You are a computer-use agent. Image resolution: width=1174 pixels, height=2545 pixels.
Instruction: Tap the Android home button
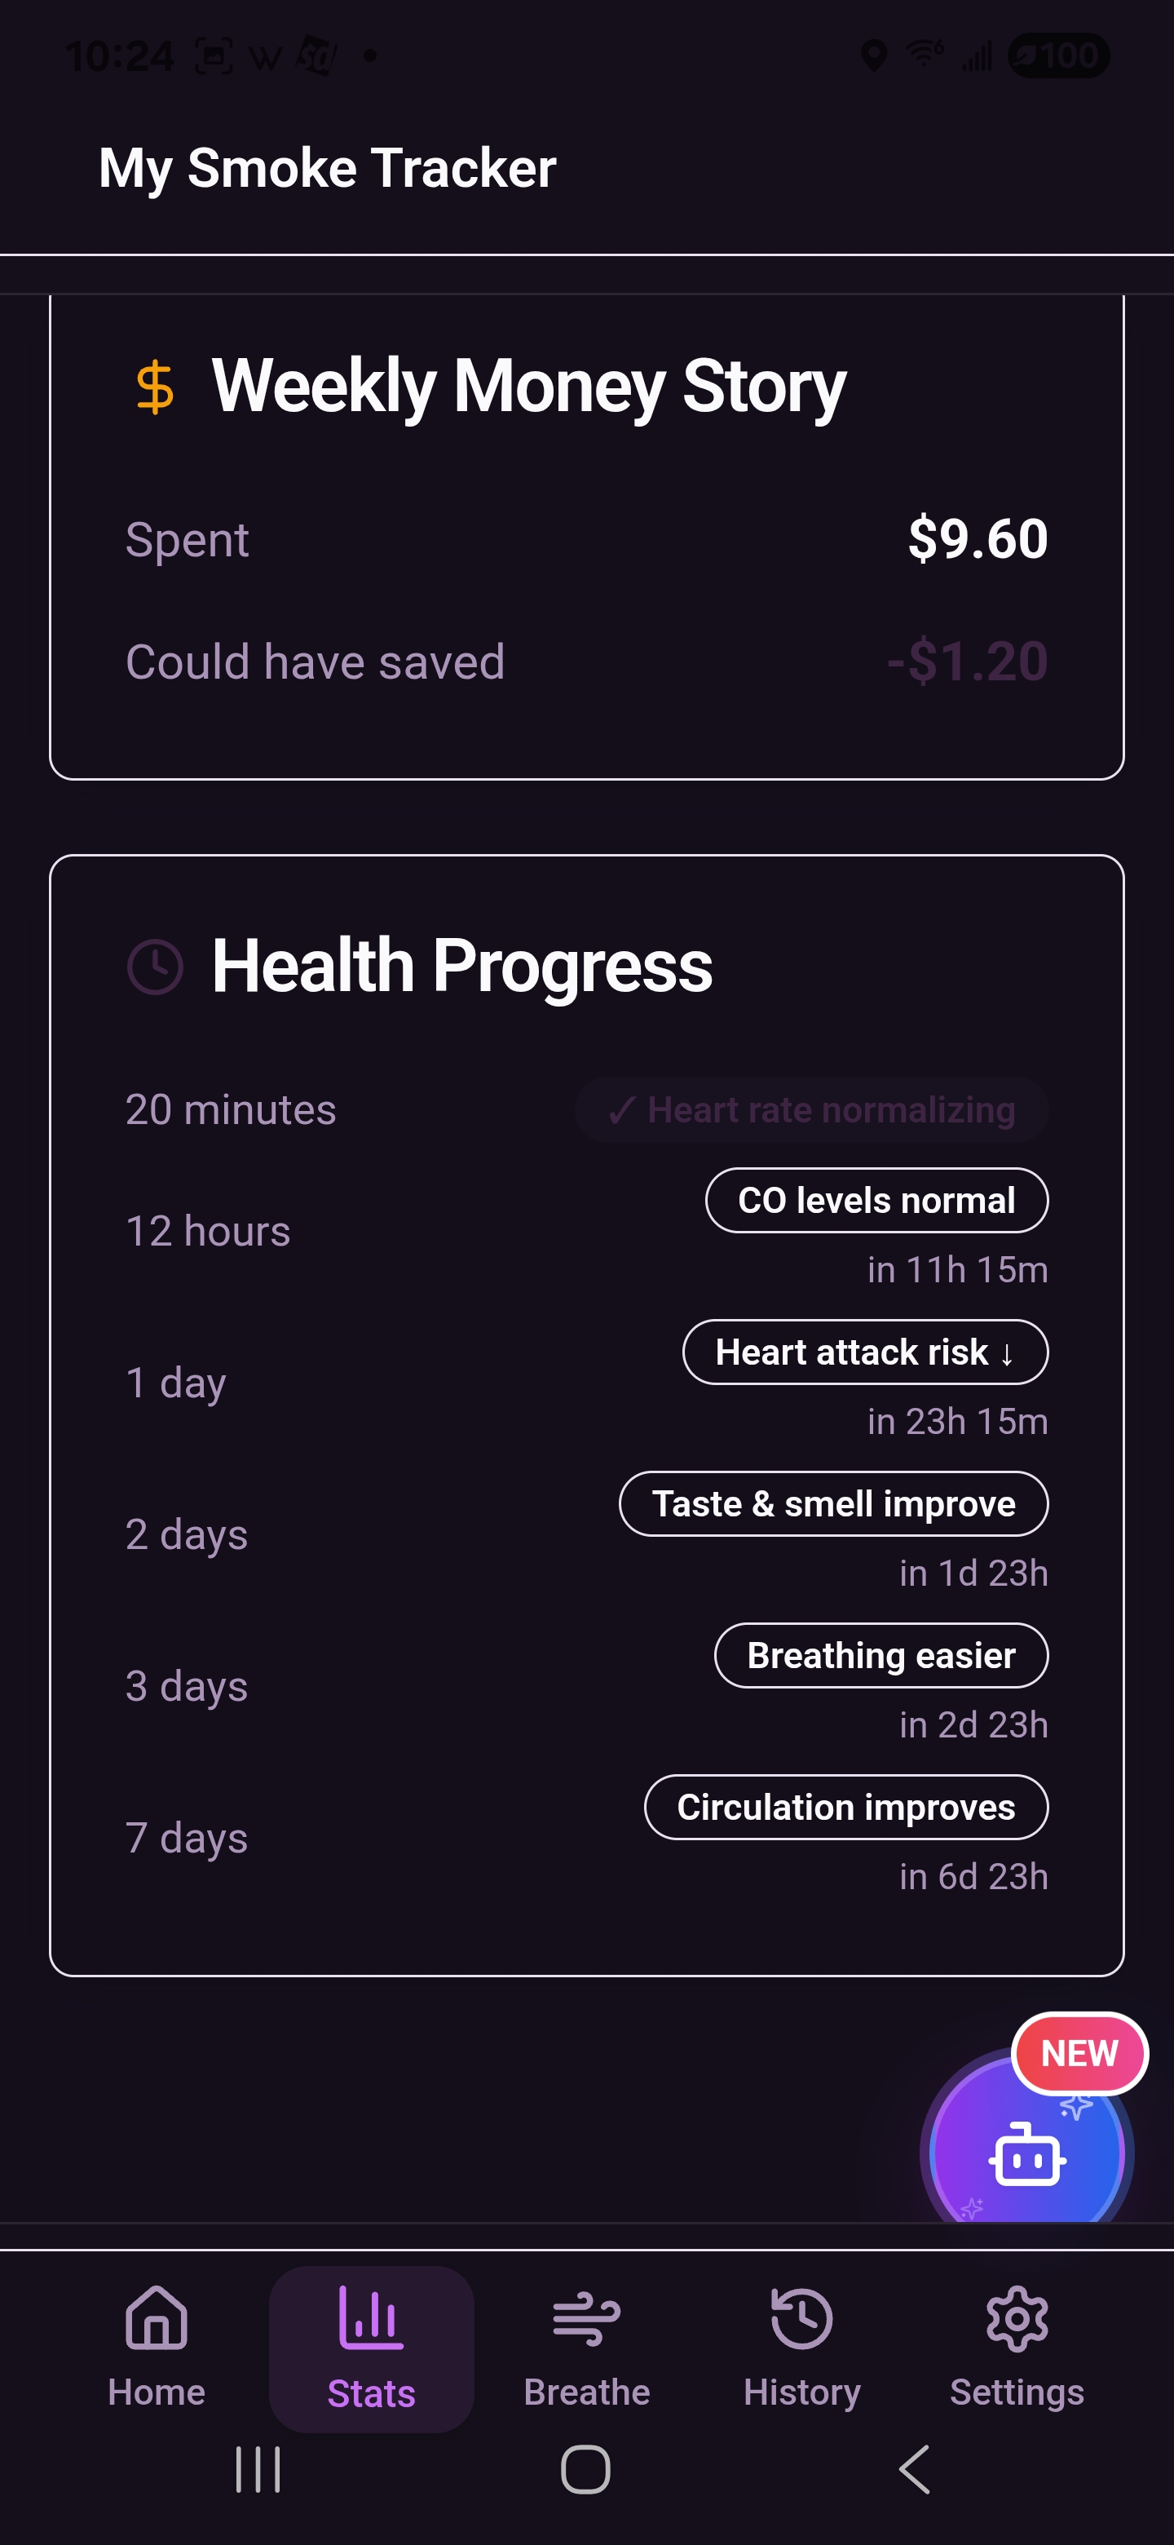[x=585, y=2470]
